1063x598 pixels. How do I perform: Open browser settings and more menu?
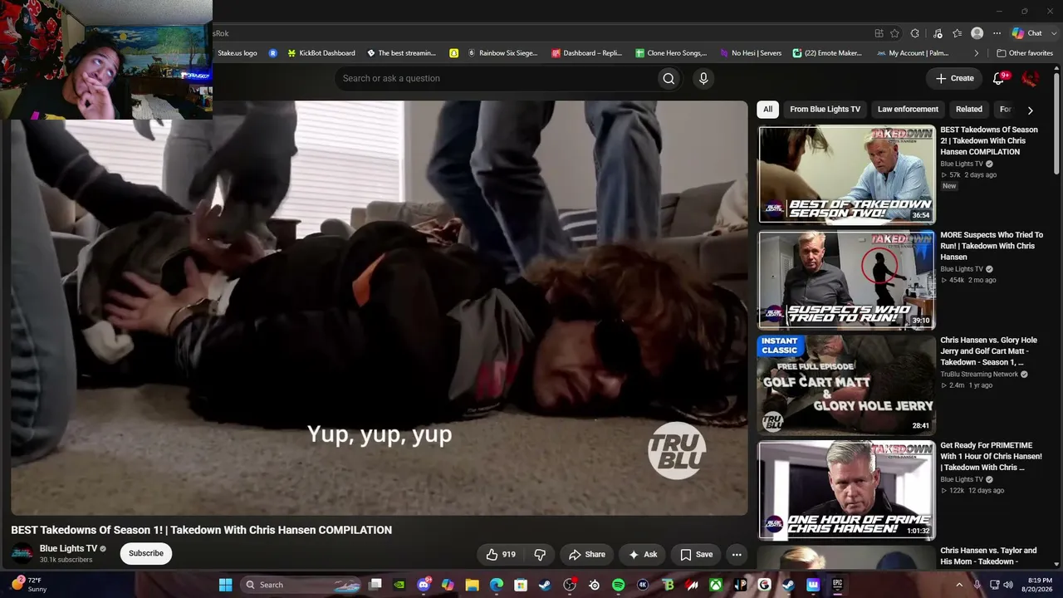point(997,33)
